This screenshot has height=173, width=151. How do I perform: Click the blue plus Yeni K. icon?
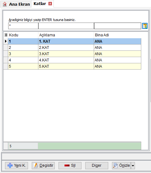[x=10, y=165]
